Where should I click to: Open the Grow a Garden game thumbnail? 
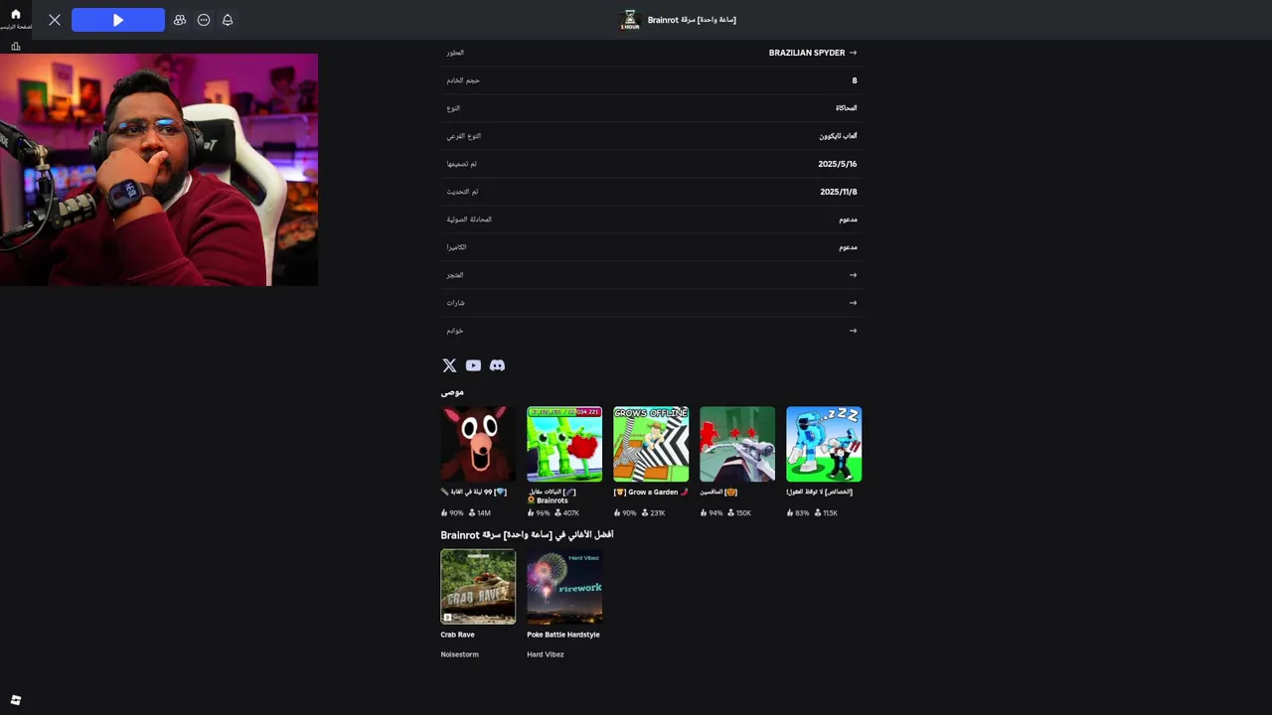click(651, 444)
